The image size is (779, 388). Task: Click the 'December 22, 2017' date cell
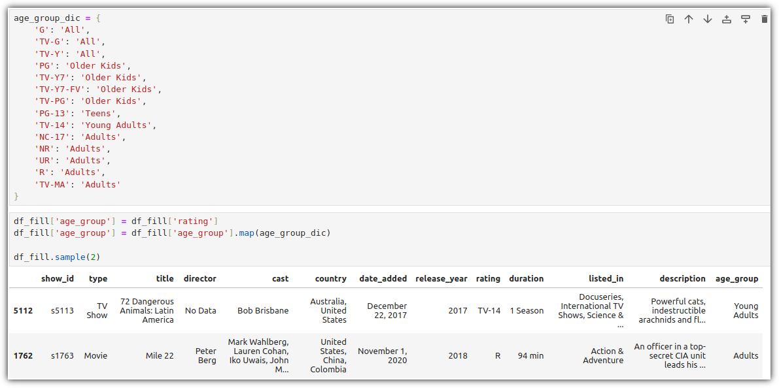point(387,311)
